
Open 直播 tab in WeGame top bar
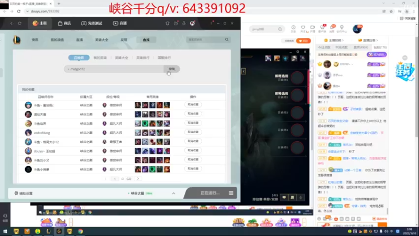point(120,23)
